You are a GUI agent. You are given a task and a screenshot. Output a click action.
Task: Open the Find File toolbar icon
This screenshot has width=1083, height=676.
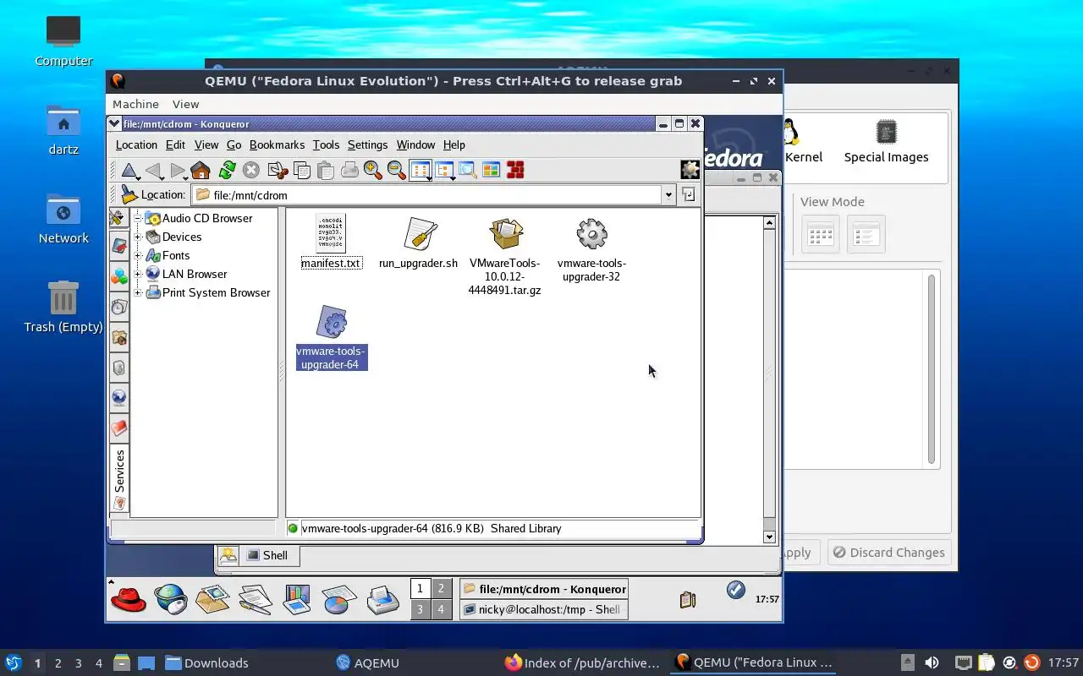pos(467,171)
